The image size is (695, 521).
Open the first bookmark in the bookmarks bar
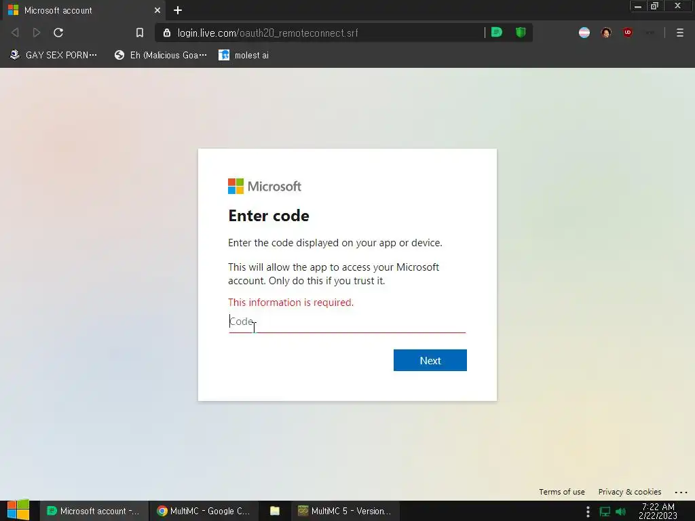pyautogui.click(x=53, y=55)
